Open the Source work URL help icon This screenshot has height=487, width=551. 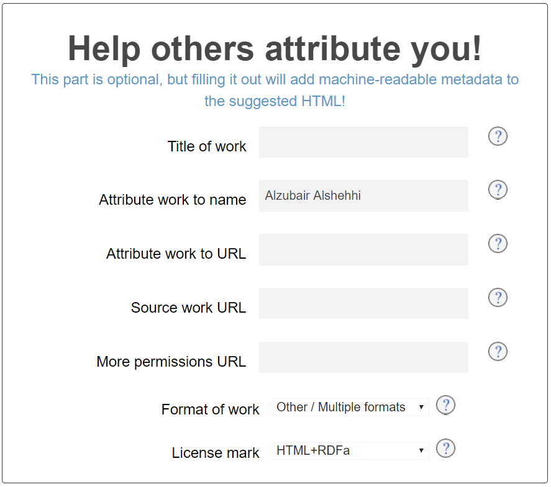coord(498,298)
